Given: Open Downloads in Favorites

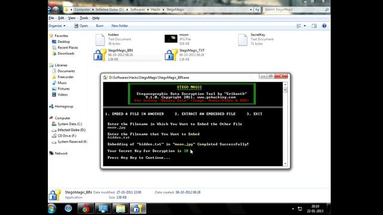Looking at the screenshot, I should (x=66, y=53).
